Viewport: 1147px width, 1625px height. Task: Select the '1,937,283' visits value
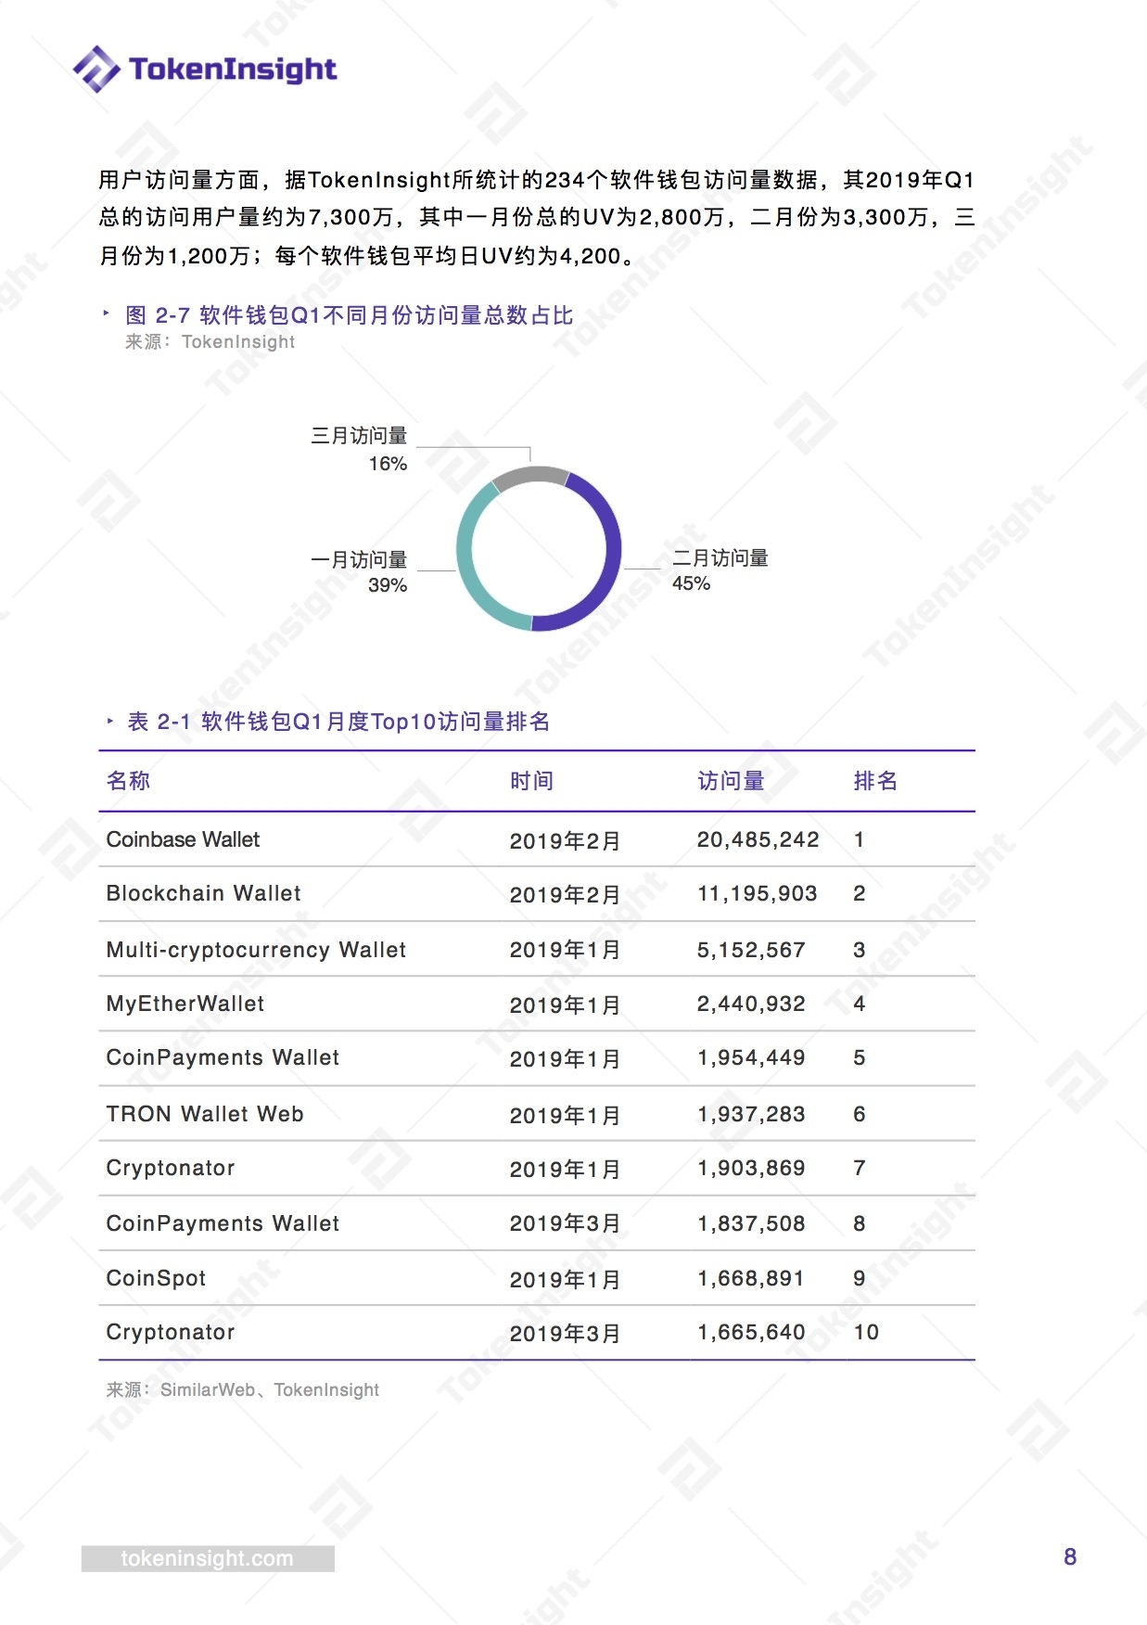pos(751,1114)
